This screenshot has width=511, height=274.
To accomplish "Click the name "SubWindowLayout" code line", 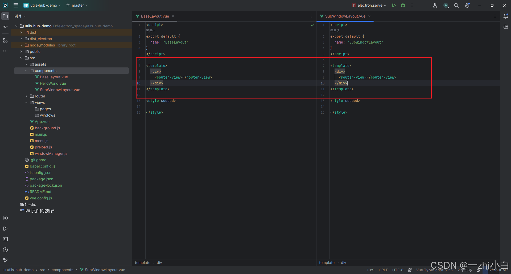I will (359, 42).
